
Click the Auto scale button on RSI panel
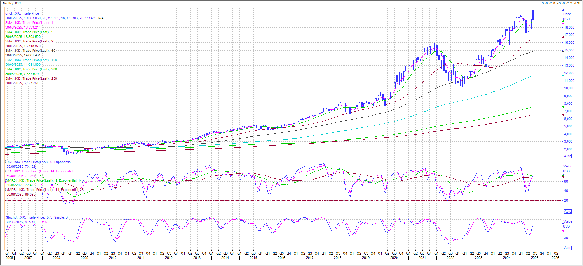click(x=568, y=211)
